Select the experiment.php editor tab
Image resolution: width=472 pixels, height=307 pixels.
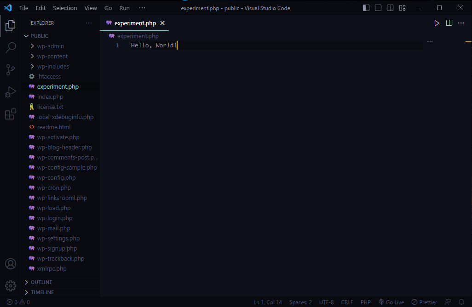(135, 23)
